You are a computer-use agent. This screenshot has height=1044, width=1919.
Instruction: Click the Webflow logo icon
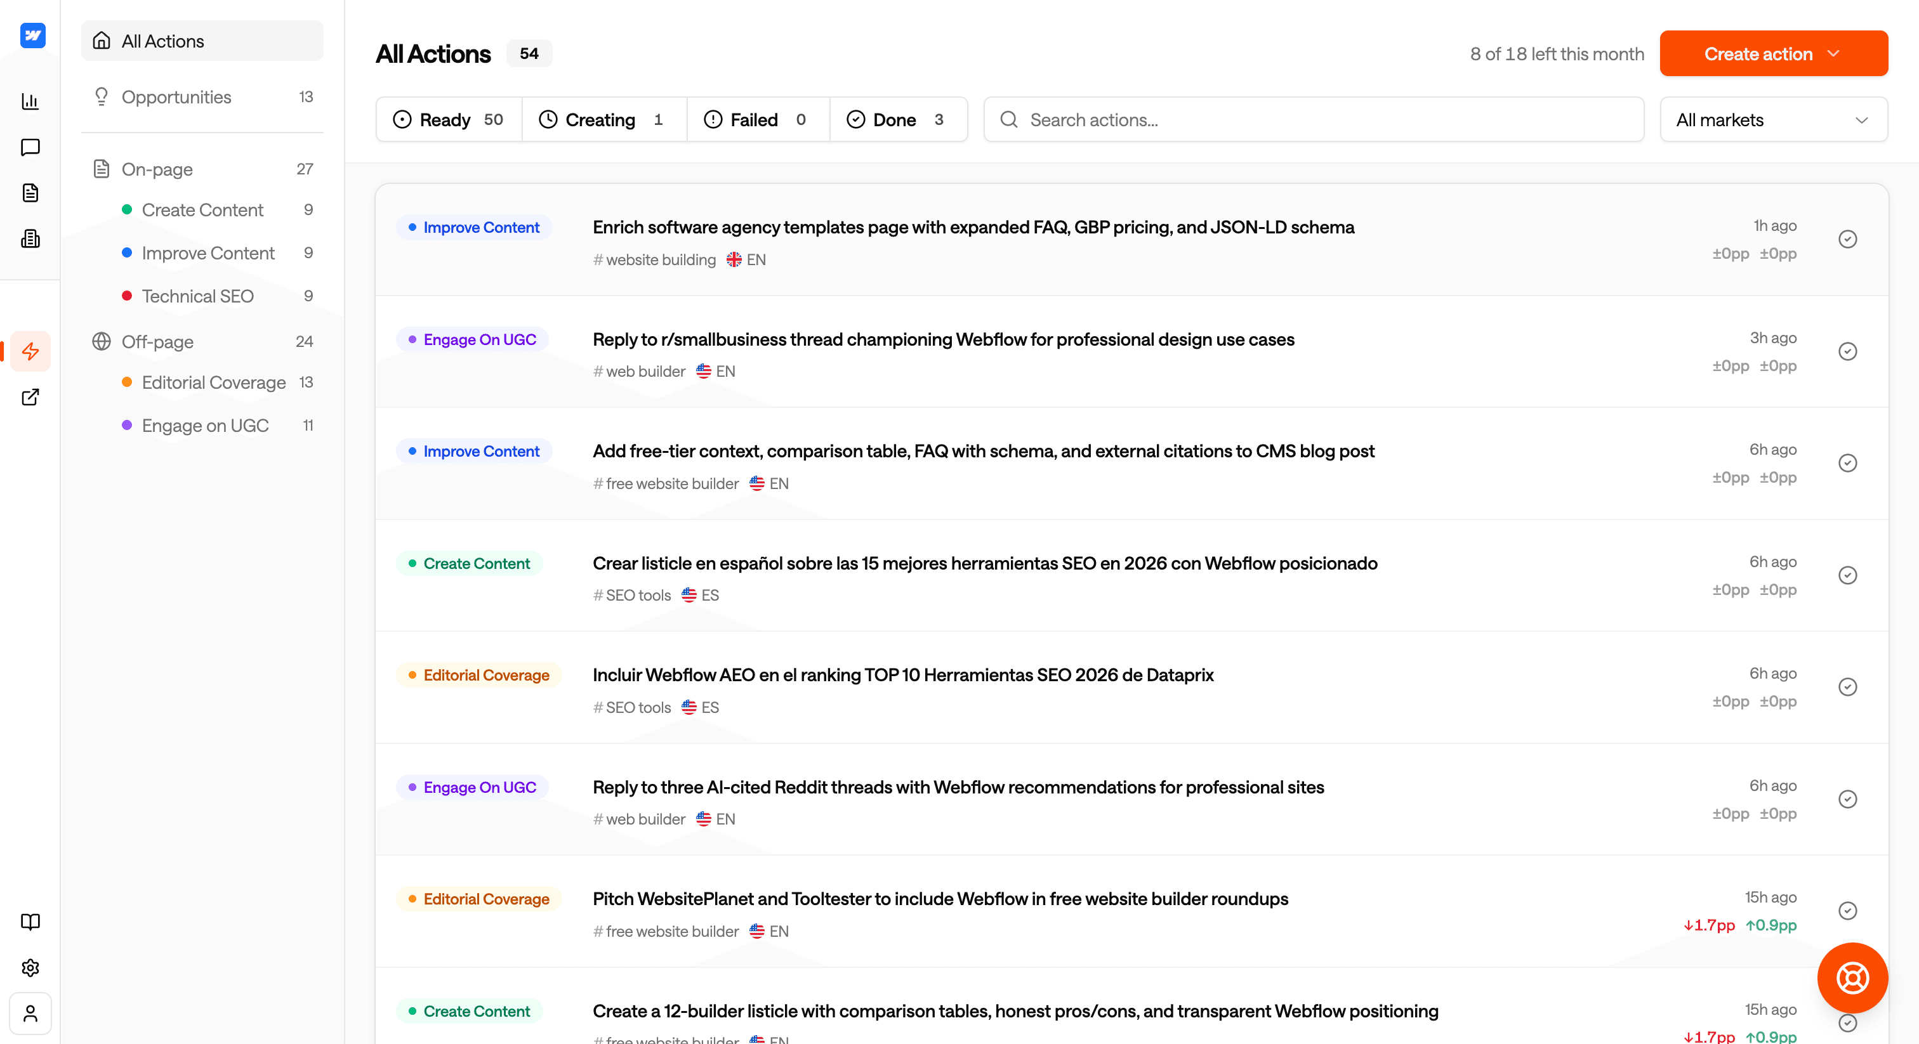point(32,35)
